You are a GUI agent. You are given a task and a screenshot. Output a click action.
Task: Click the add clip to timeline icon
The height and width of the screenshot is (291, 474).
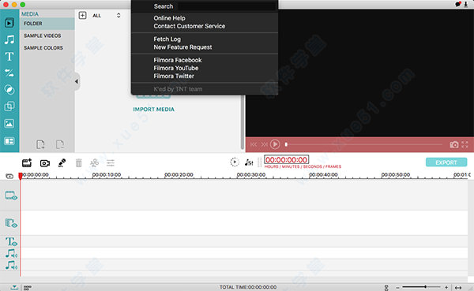click(27, 163)
